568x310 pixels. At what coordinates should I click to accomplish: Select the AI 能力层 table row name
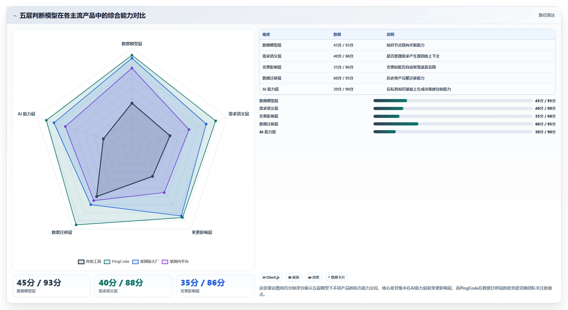(271, 89)
